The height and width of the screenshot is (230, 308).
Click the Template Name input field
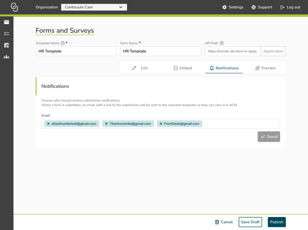click(76, 51)
